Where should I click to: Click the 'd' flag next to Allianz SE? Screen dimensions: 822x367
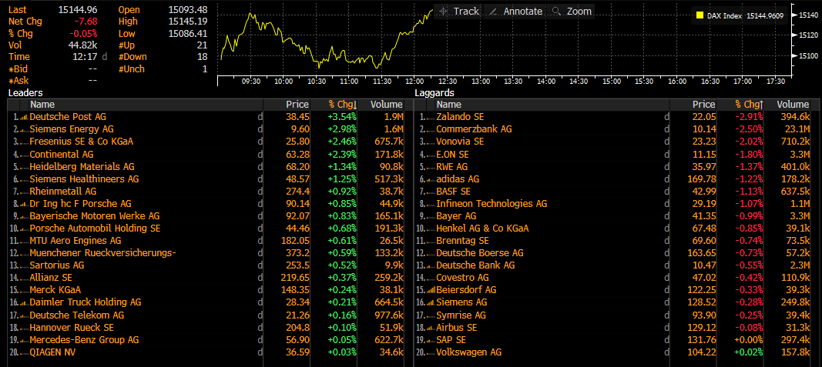tap(260, 278)
